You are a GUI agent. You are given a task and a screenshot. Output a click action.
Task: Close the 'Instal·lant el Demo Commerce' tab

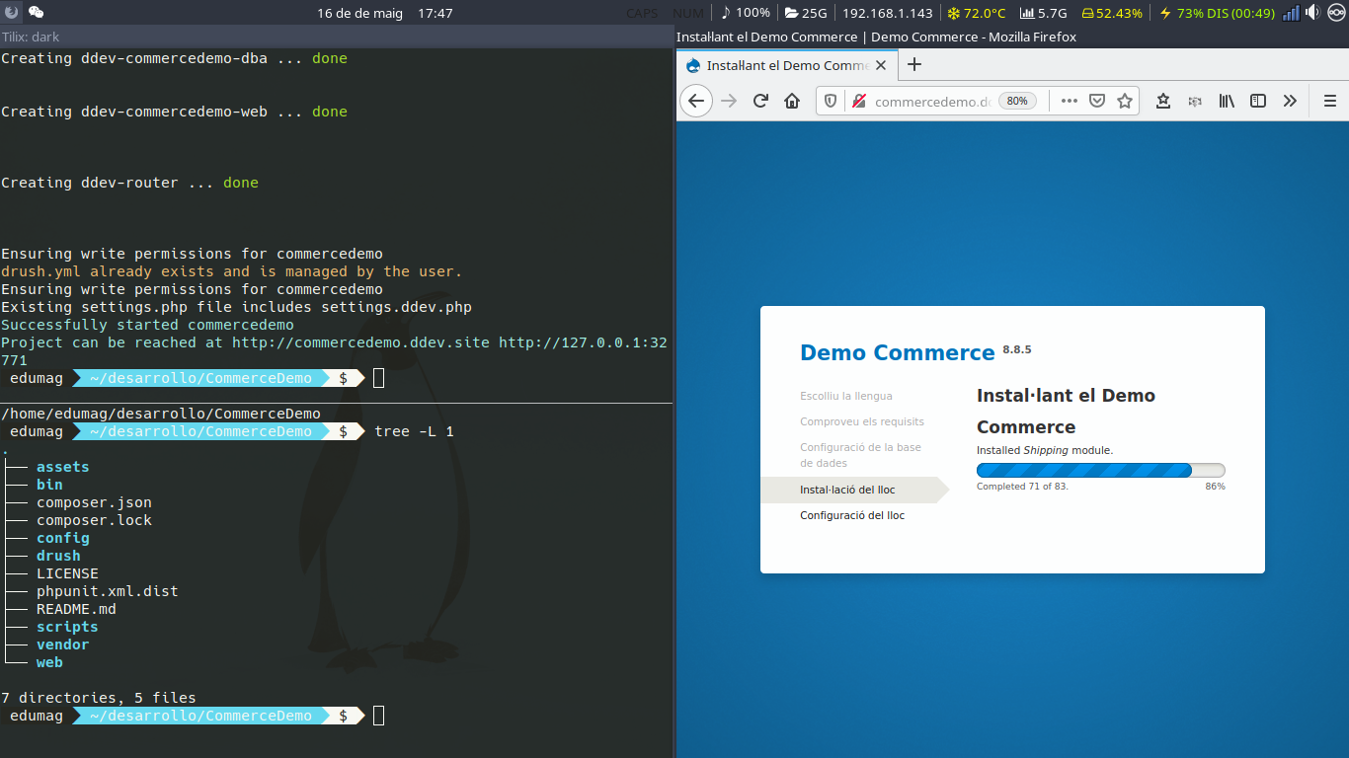881,65
